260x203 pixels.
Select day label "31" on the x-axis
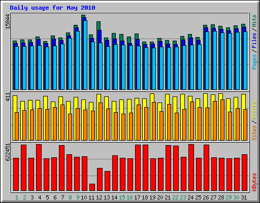244,197
